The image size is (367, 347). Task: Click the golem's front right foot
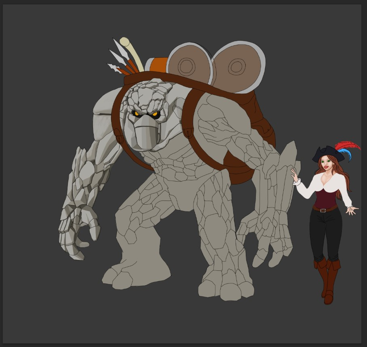pos(225,288)
